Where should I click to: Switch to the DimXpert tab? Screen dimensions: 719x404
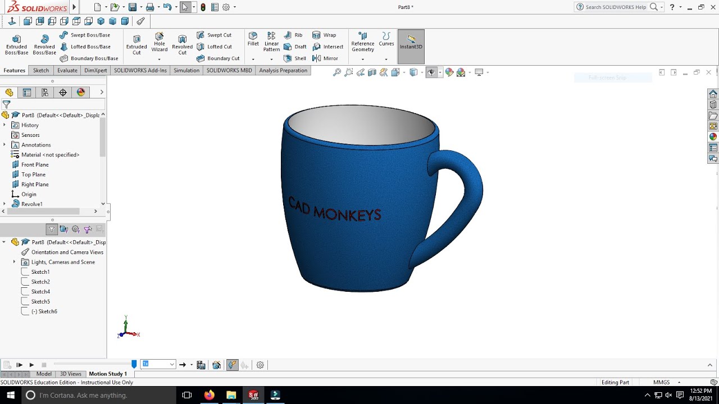pos(95,70)
